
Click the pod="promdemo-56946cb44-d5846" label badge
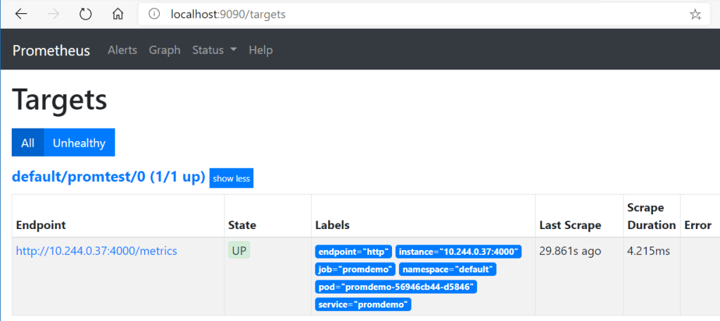397,287
